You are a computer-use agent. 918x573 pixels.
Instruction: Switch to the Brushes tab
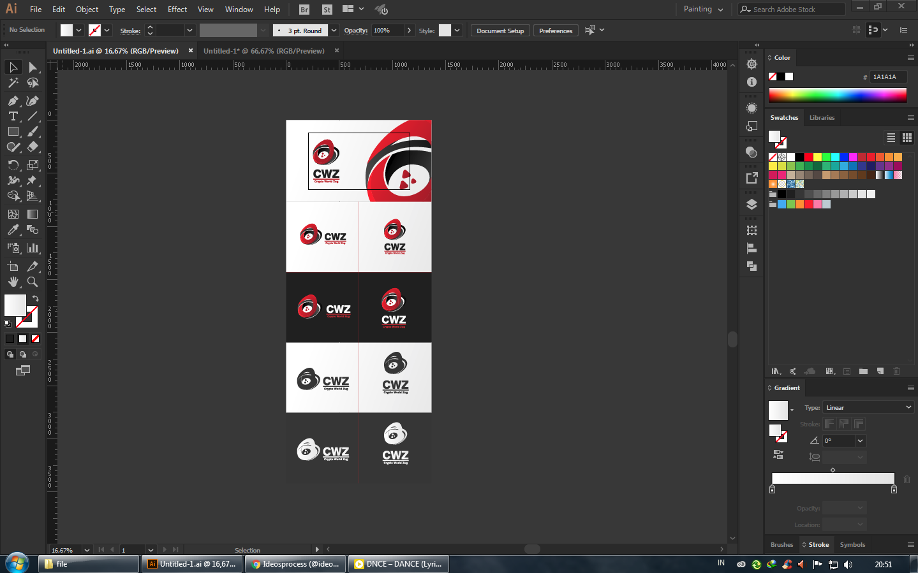781,545
